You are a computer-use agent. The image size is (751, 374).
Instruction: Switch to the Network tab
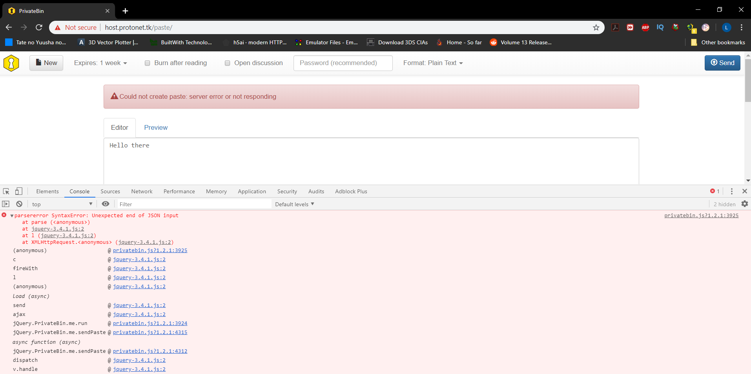pyautogui.click(x=141, y=191)
